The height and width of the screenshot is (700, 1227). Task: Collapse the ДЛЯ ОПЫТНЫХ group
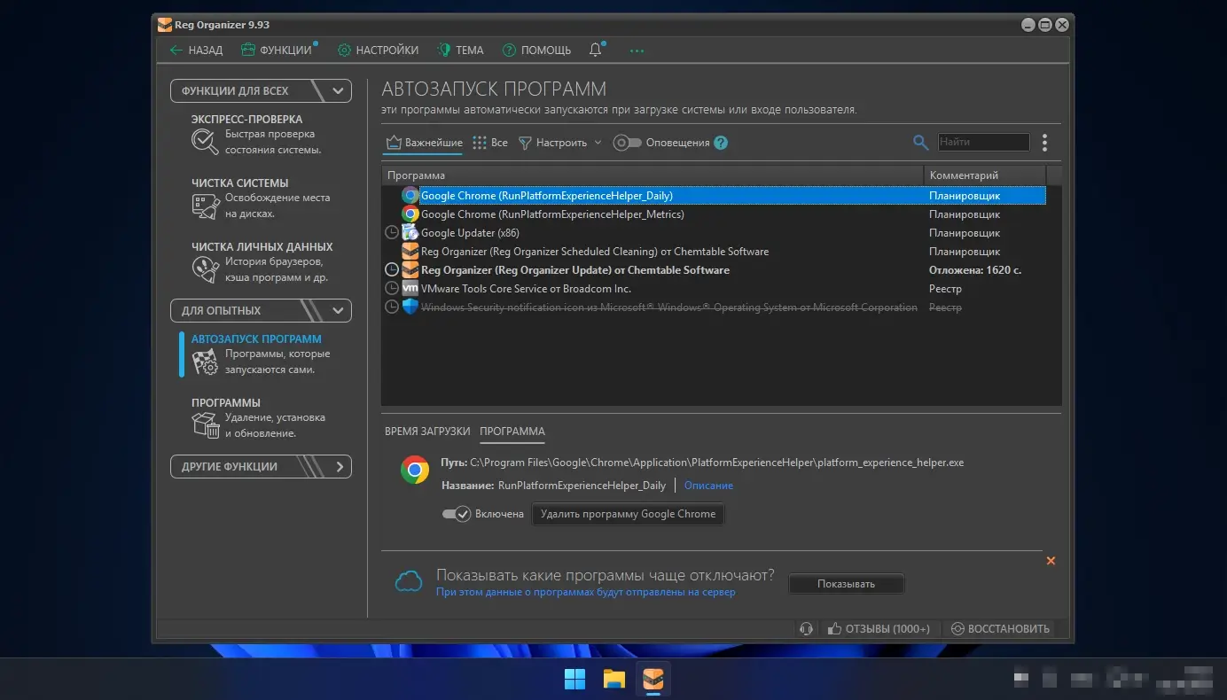coord(261,311)
